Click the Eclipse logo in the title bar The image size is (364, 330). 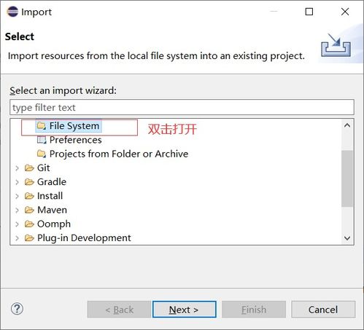pos(12,12)
